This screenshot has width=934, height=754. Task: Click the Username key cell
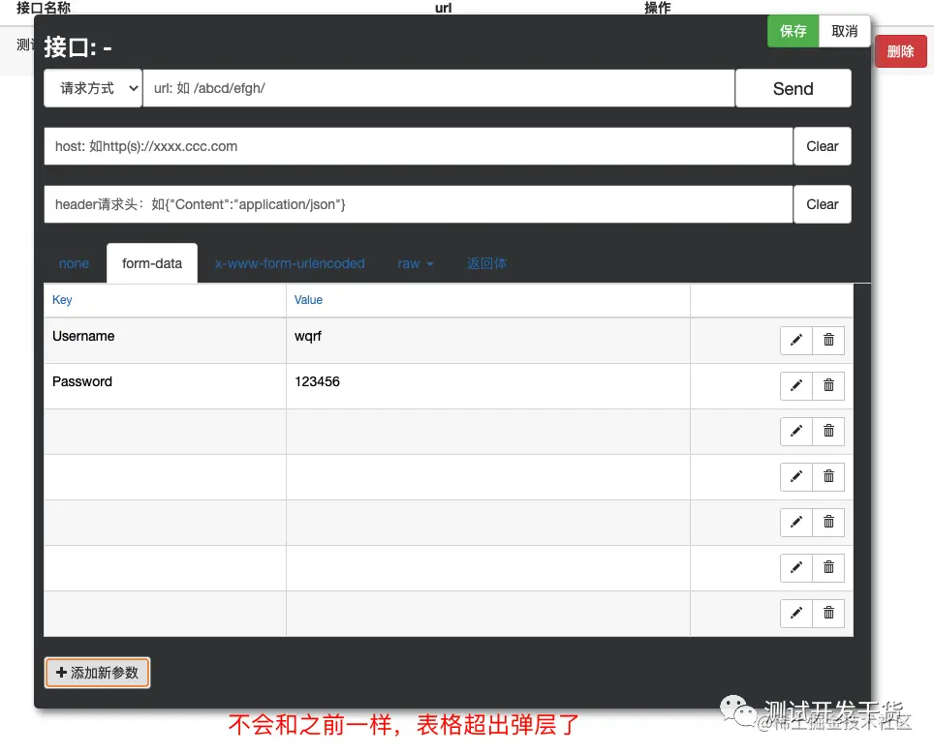pos(165,341)
